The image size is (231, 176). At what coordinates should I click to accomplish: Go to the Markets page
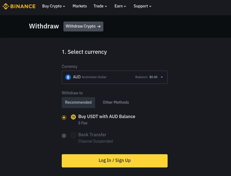(x=80, y=6)
